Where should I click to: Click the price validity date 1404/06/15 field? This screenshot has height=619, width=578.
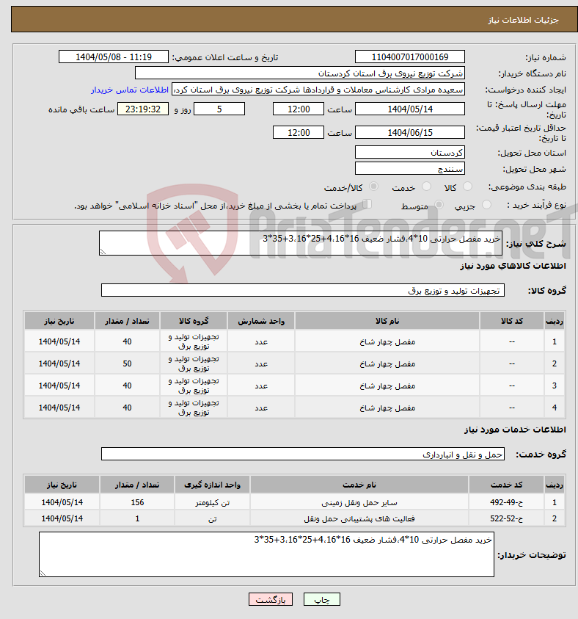409,132
